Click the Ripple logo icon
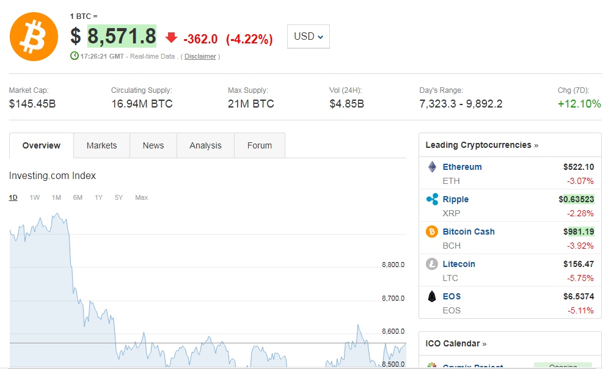The width and height of the screenshot is (603, 369). [x=433, y=199]
